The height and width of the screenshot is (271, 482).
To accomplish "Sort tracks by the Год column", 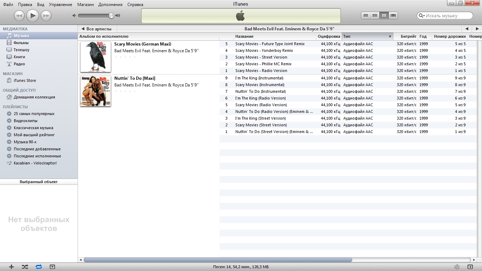I will (x=425, y=36).
